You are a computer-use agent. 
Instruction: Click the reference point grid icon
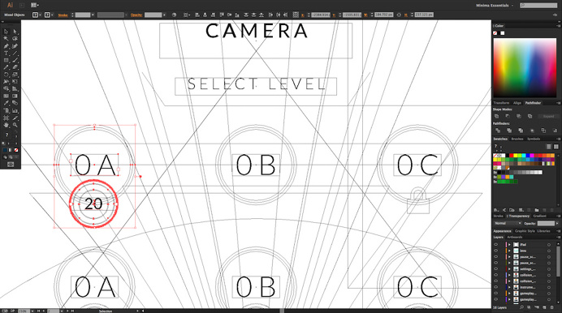click(296, 15)
